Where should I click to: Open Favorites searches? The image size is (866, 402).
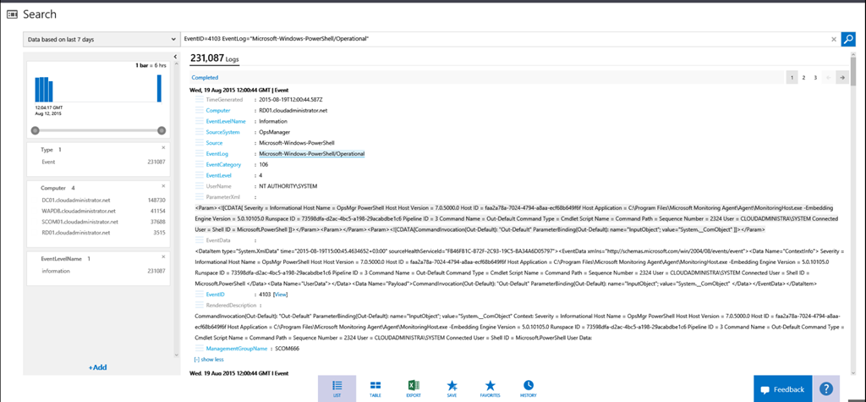pos(491,388)
